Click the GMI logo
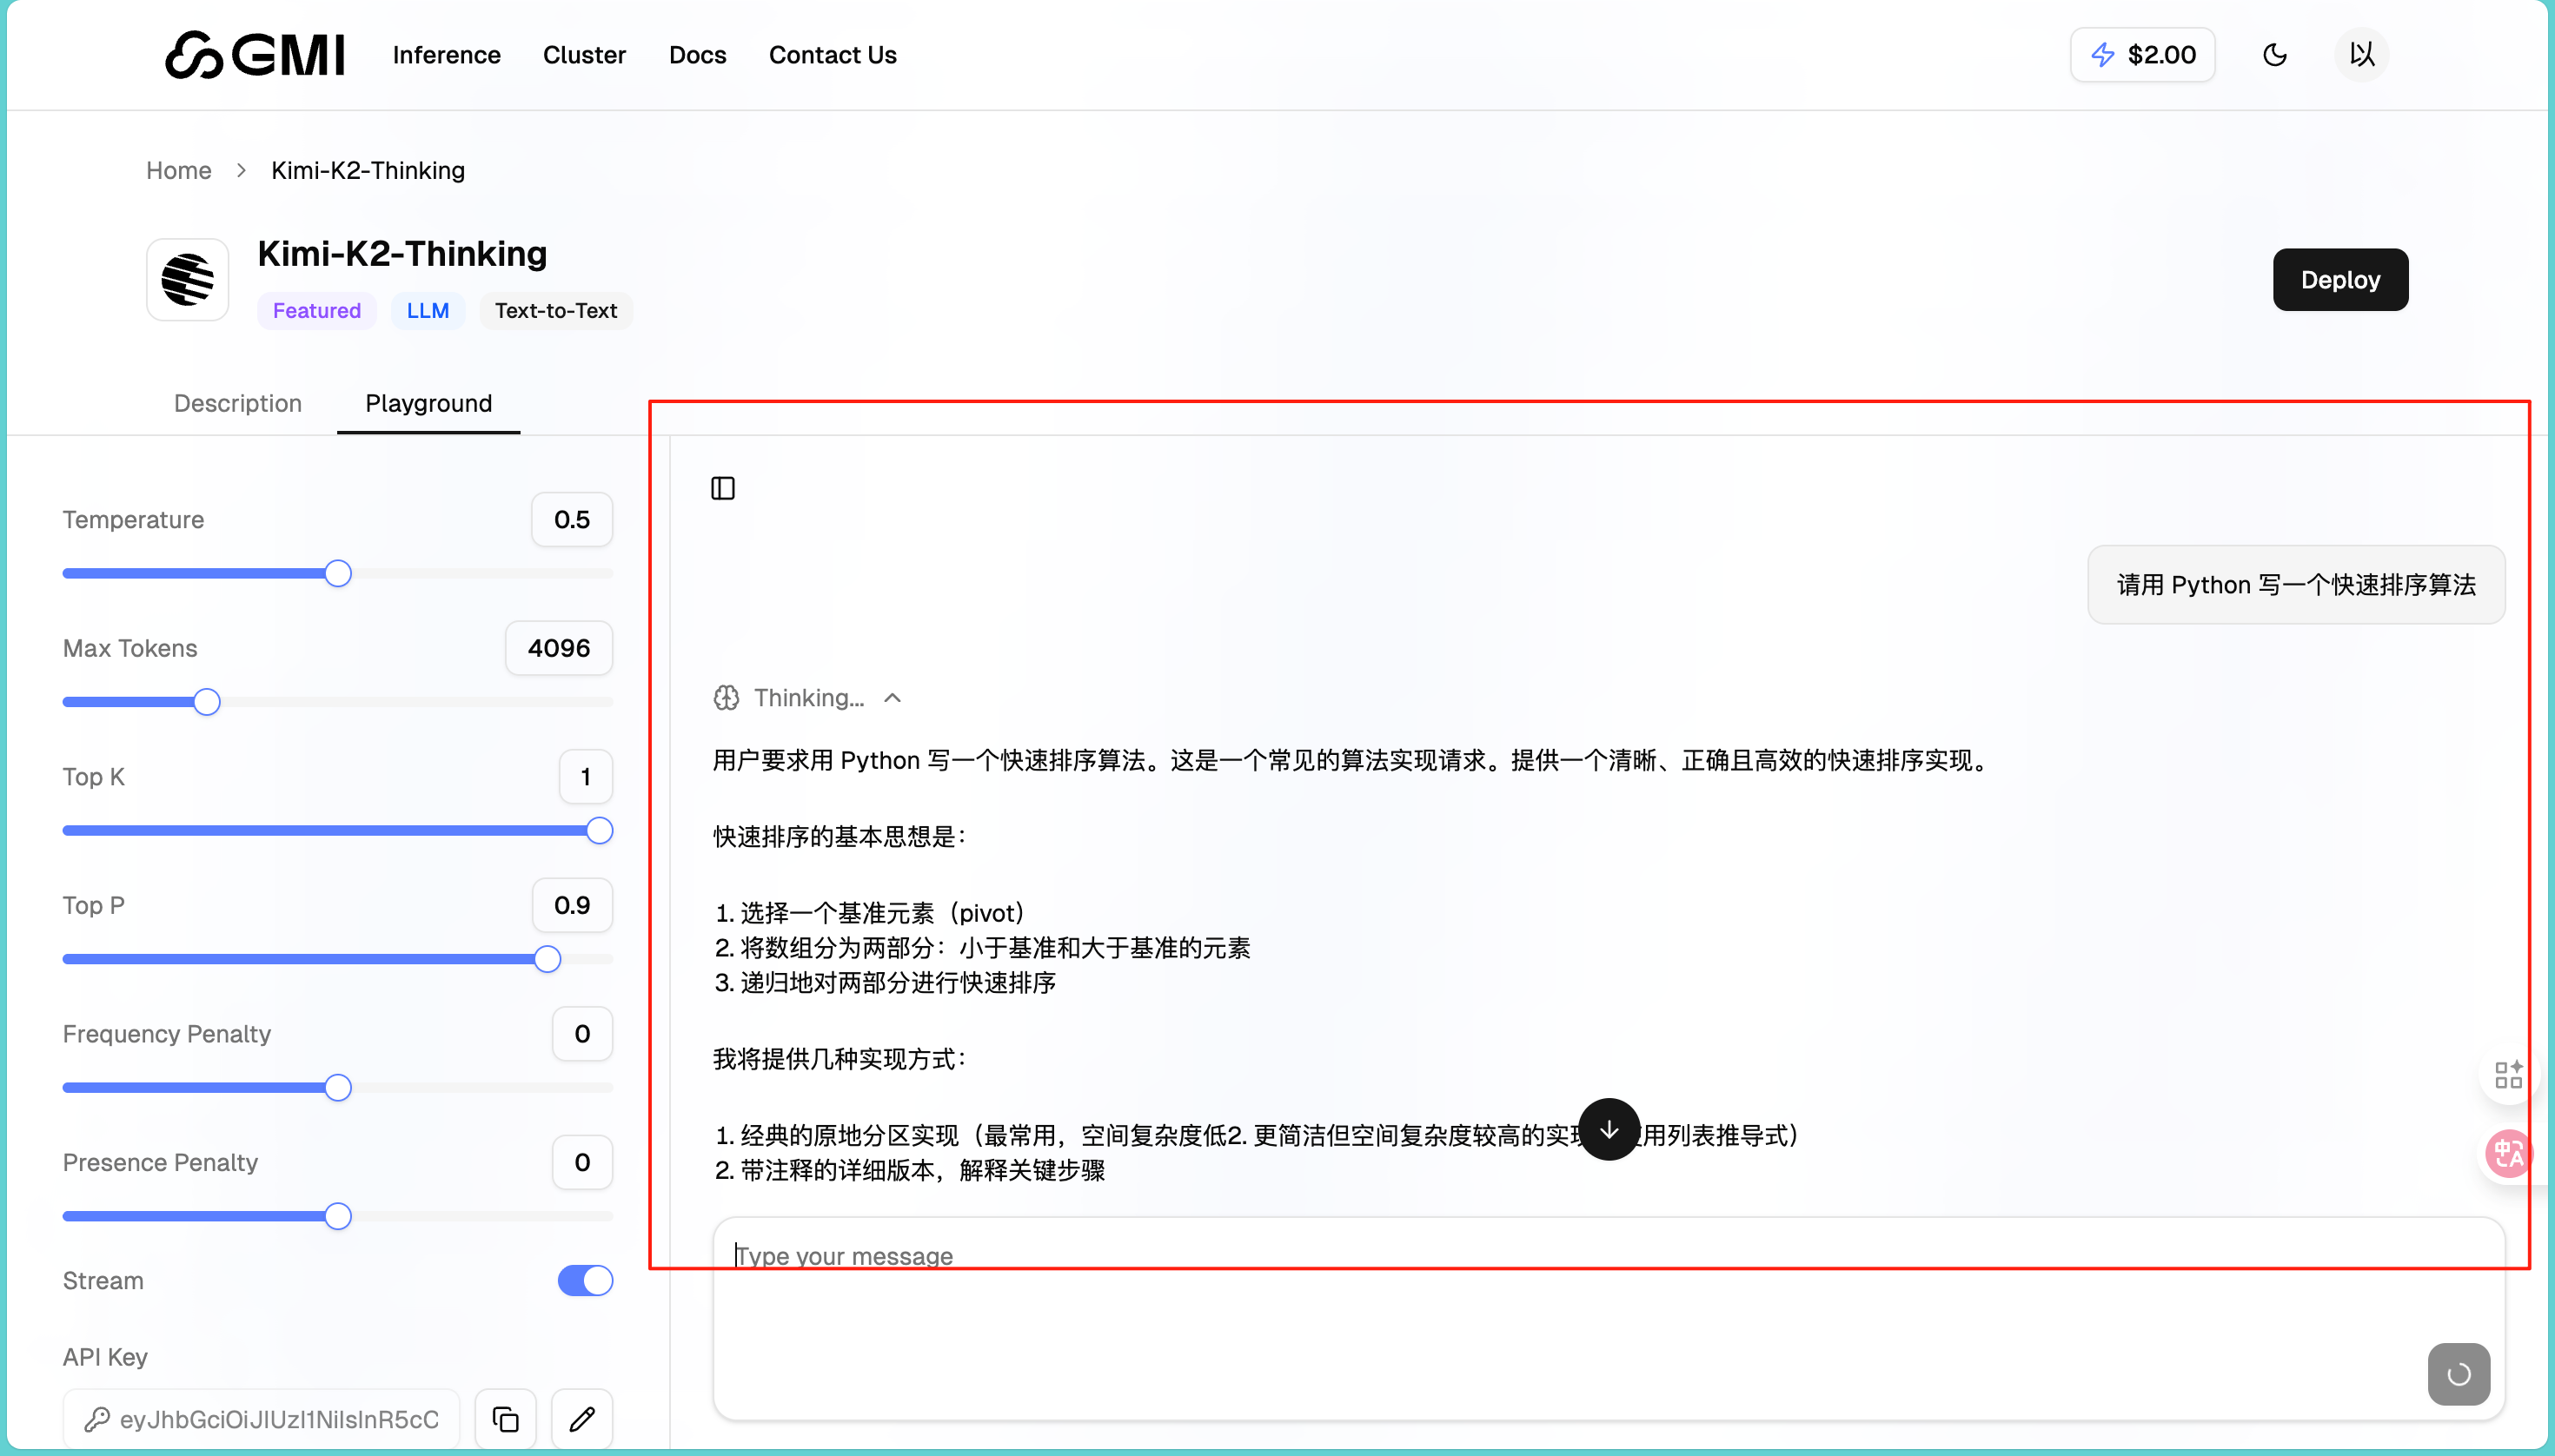Viewport: 2555px width, 1456px height. [x=254, y=54]
